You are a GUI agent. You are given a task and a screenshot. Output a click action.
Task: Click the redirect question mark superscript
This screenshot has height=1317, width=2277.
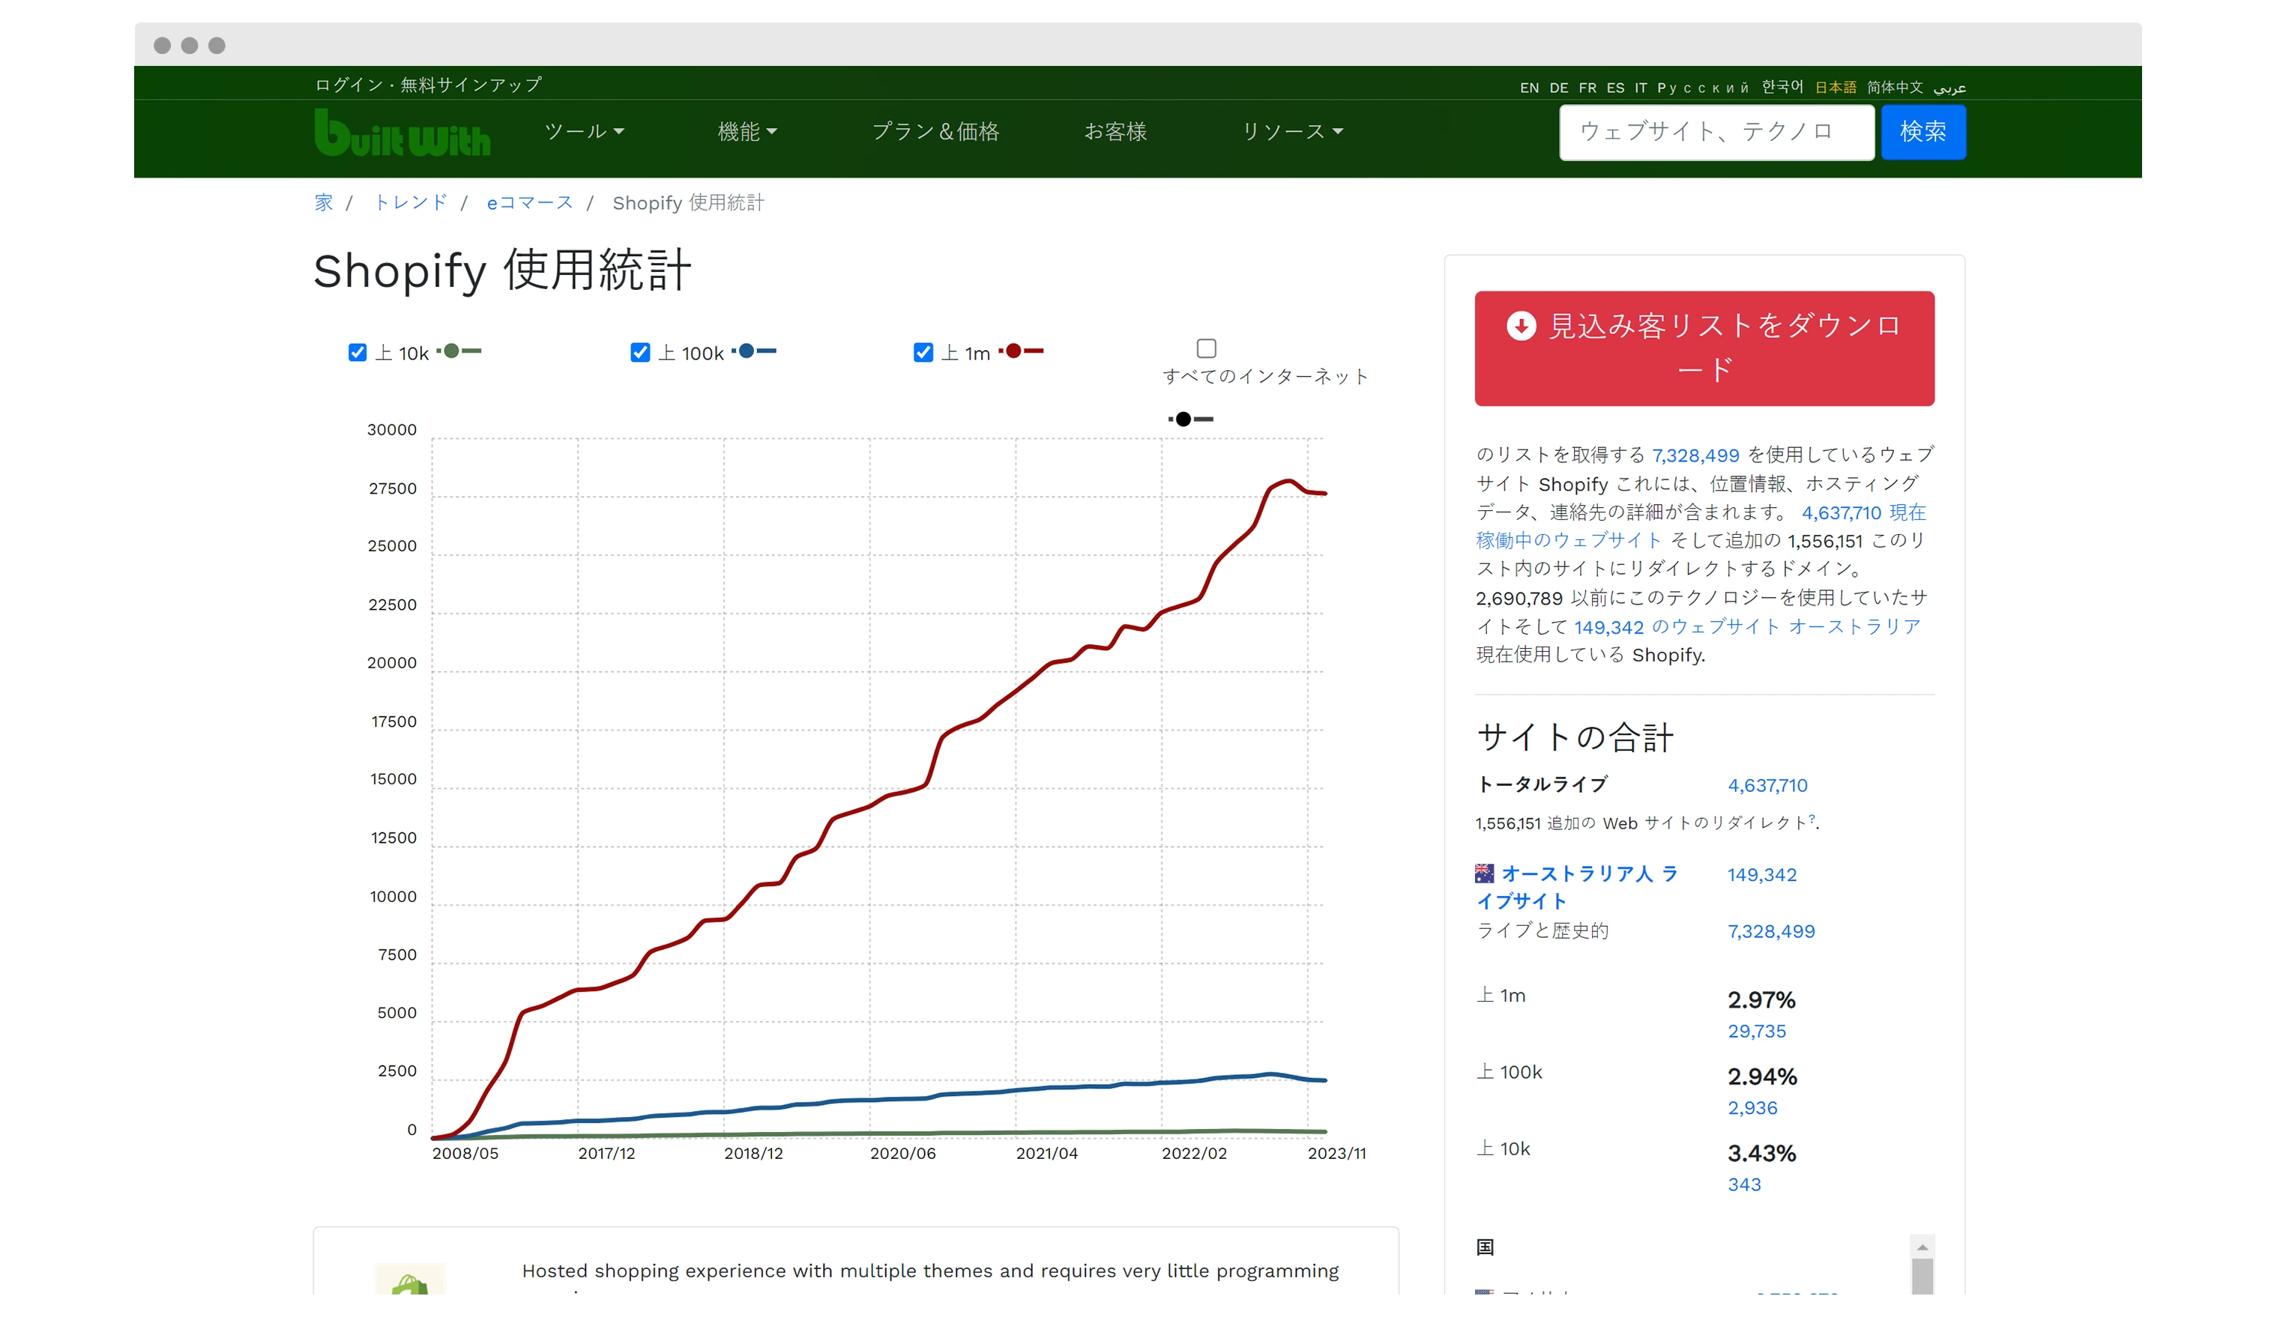pos(1811,818)
